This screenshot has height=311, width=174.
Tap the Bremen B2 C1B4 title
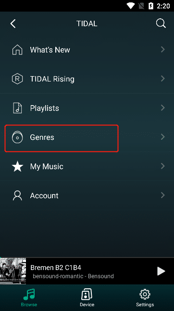click(56, 268)
